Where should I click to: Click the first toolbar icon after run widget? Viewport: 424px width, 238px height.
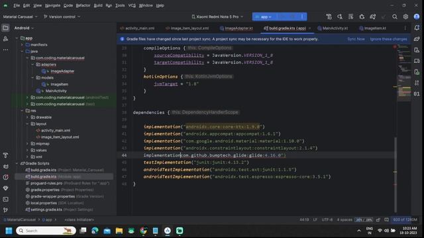point(329,17)
